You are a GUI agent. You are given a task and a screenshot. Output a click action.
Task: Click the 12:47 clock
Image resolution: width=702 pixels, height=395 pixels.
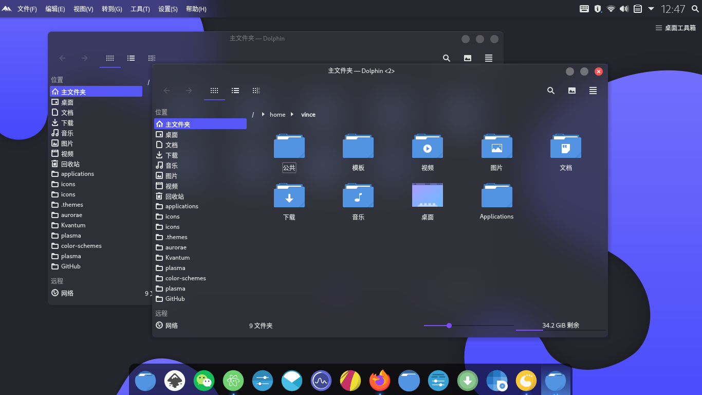pyautogui.click(x=673, y=9)
